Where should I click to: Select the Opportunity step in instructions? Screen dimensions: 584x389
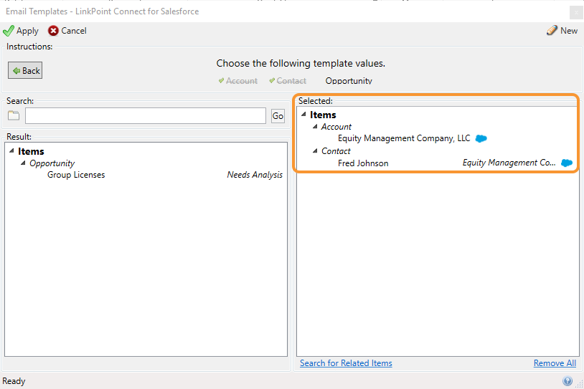349,81
